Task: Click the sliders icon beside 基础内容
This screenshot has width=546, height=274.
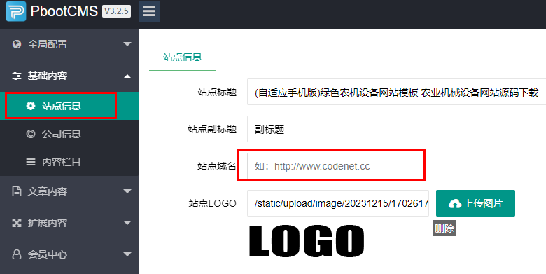Action: tap(17, 76)
